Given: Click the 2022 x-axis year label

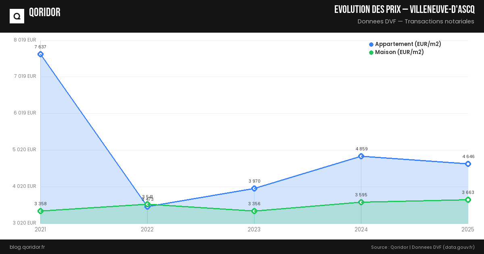Looking at the screenshot, I should (x=147, y=230).
